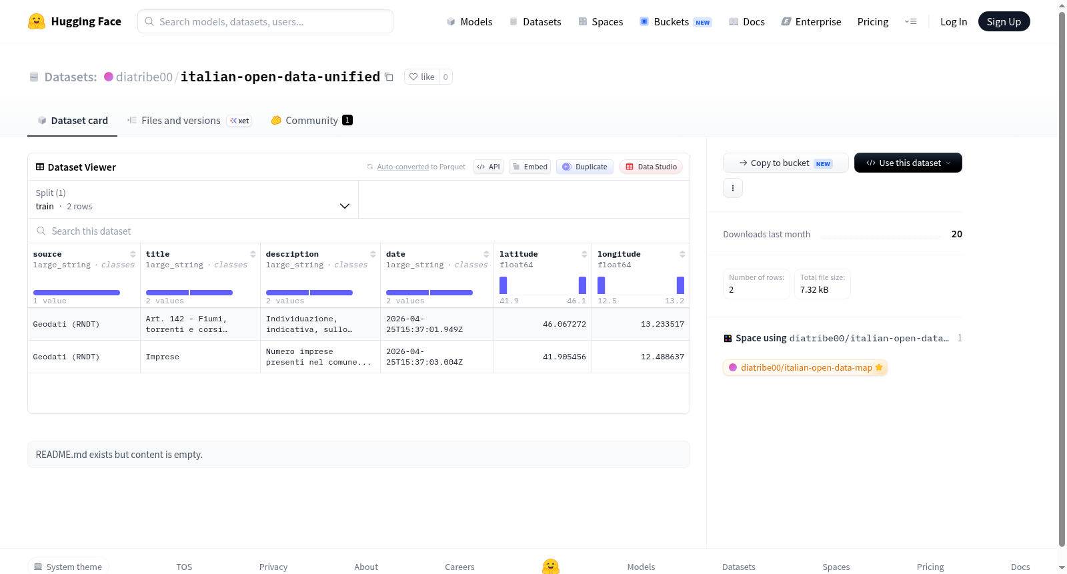The width and height of the screenshot is (1067, 574).
Task: Open the Datasets breadcrumb link
Action: click(71, 77)
